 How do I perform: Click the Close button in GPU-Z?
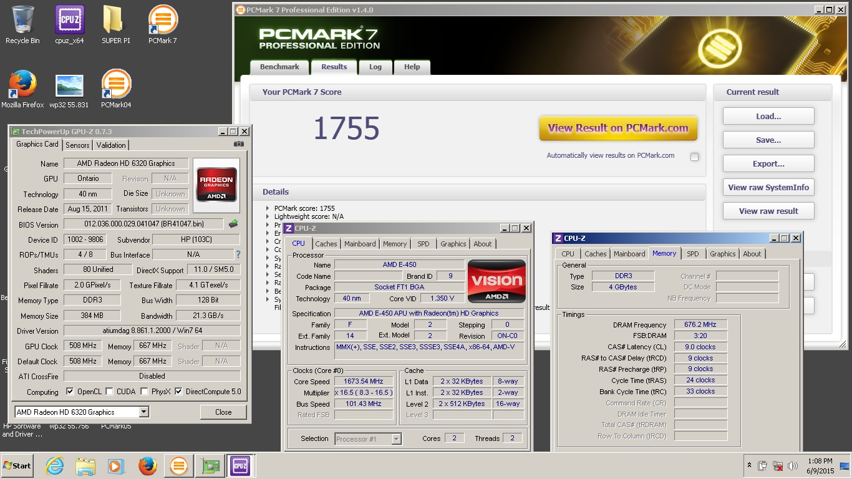(x=223, y=412)
